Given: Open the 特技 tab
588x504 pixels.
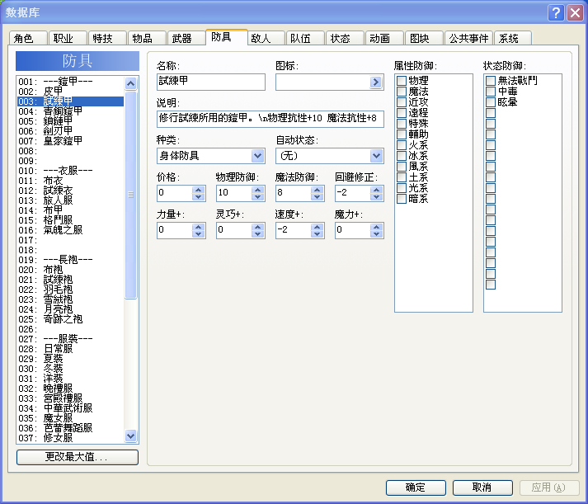Looking at the screenshot, I should pos(107,38).
